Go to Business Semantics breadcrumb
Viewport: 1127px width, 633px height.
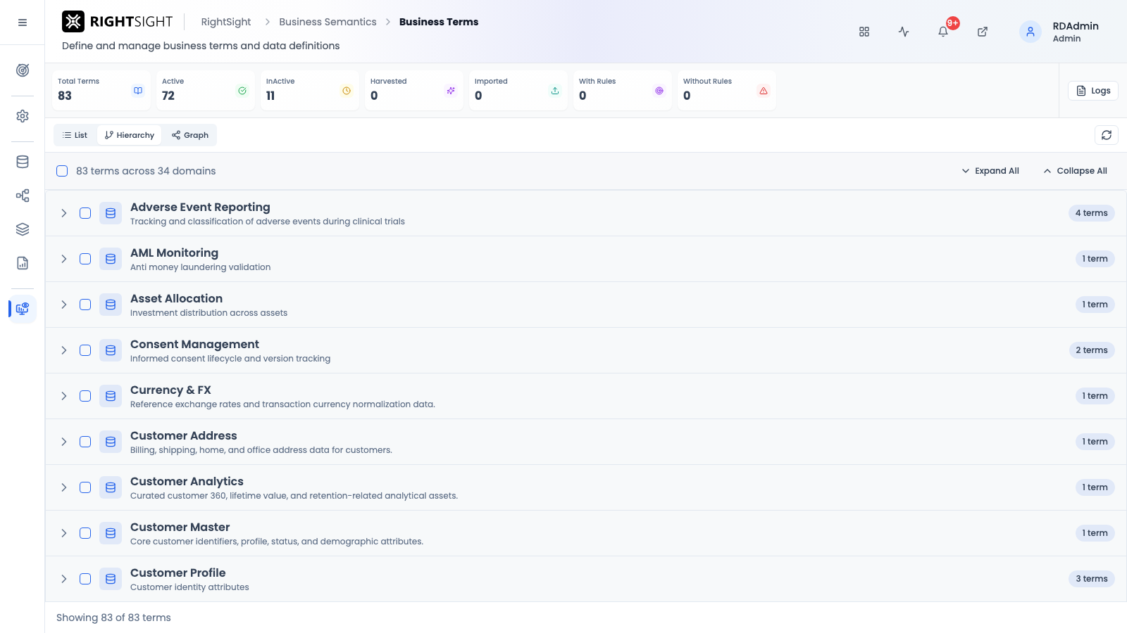tap(328, 22)
